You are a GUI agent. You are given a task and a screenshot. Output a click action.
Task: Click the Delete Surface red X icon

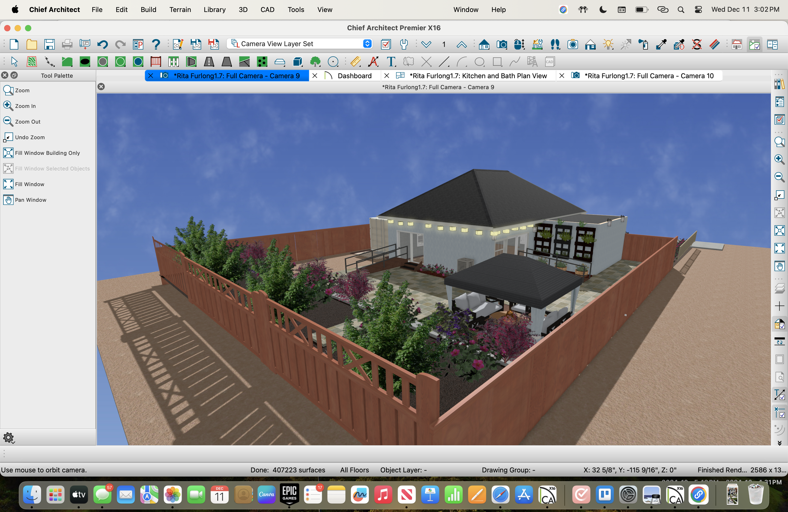(697, 44)
